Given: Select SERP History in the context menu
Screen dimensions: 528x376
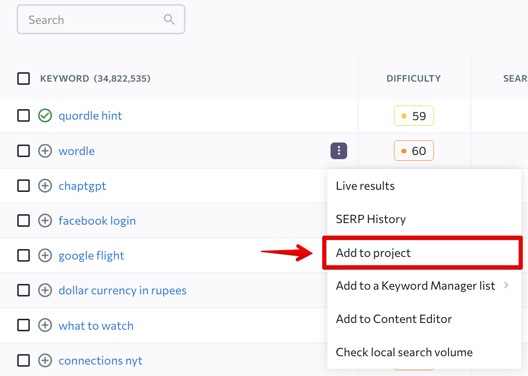Looking at the screenshot, I should (x=371, y=219).
